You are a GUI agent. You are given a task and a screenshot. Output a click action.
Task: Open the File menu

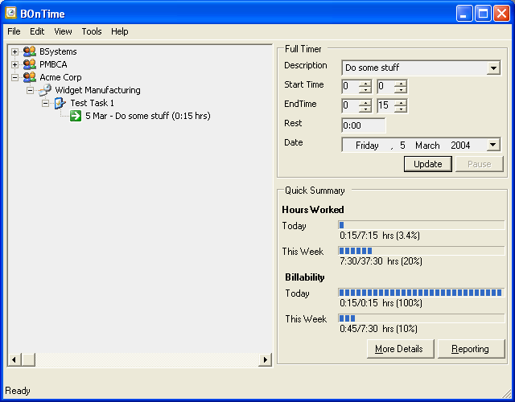click(x=14, y=31)
